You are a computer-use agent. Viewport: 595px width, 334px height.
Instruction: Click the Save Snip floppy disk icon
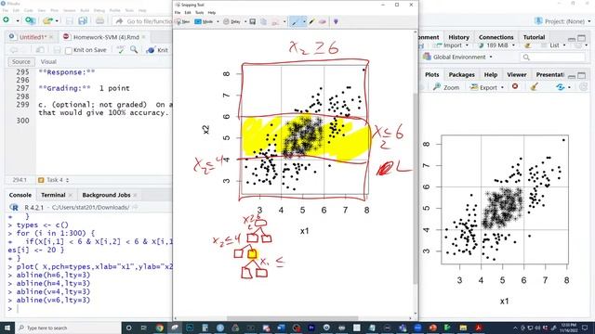tap(253, 21)
